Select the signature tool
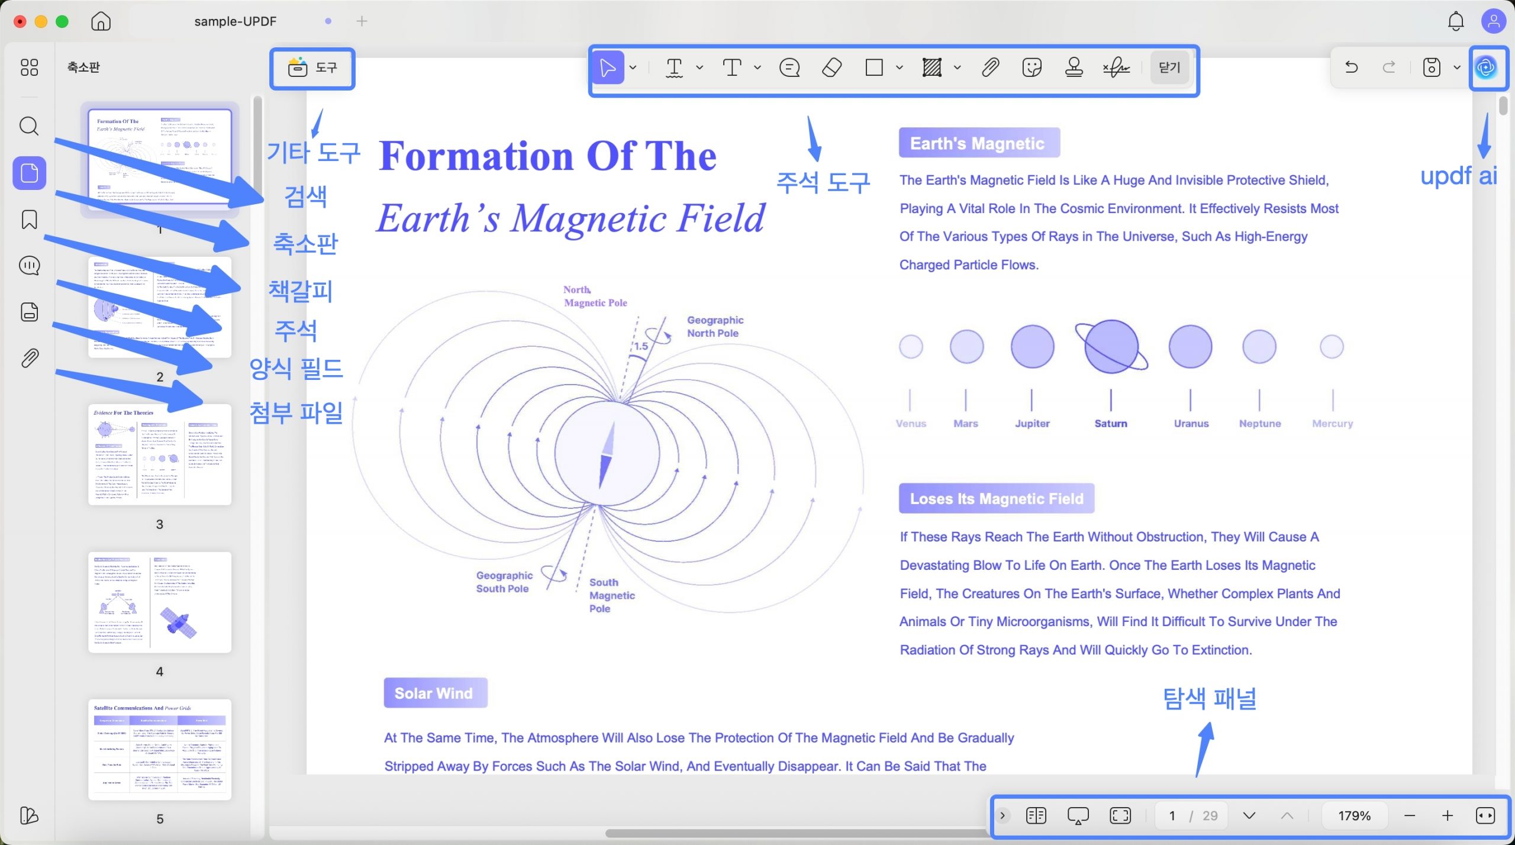 click(x=1117, y=67)
